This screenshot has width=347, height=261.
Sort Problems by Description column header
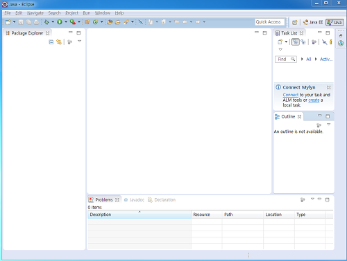pyautogui.click(x=139, y=215)
